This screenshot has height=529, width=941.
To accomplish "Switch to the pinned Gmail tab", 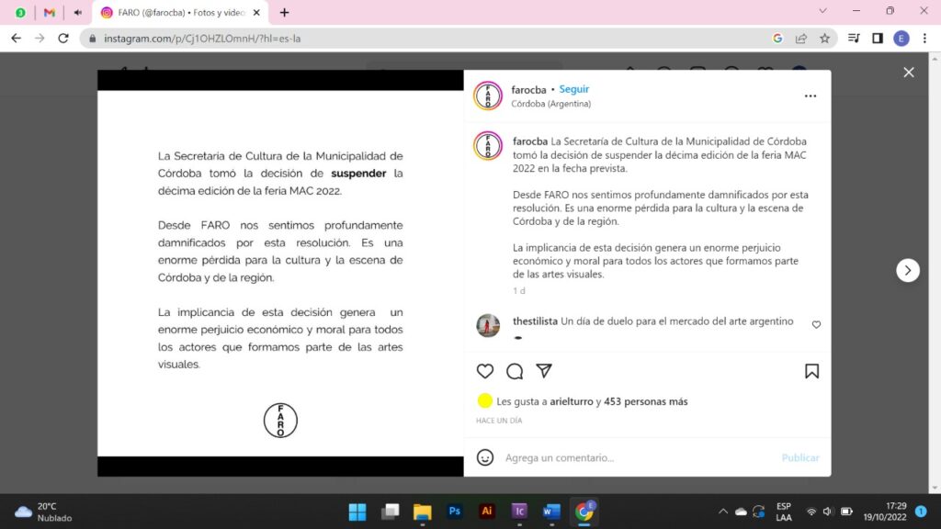I will pos(50,13).
